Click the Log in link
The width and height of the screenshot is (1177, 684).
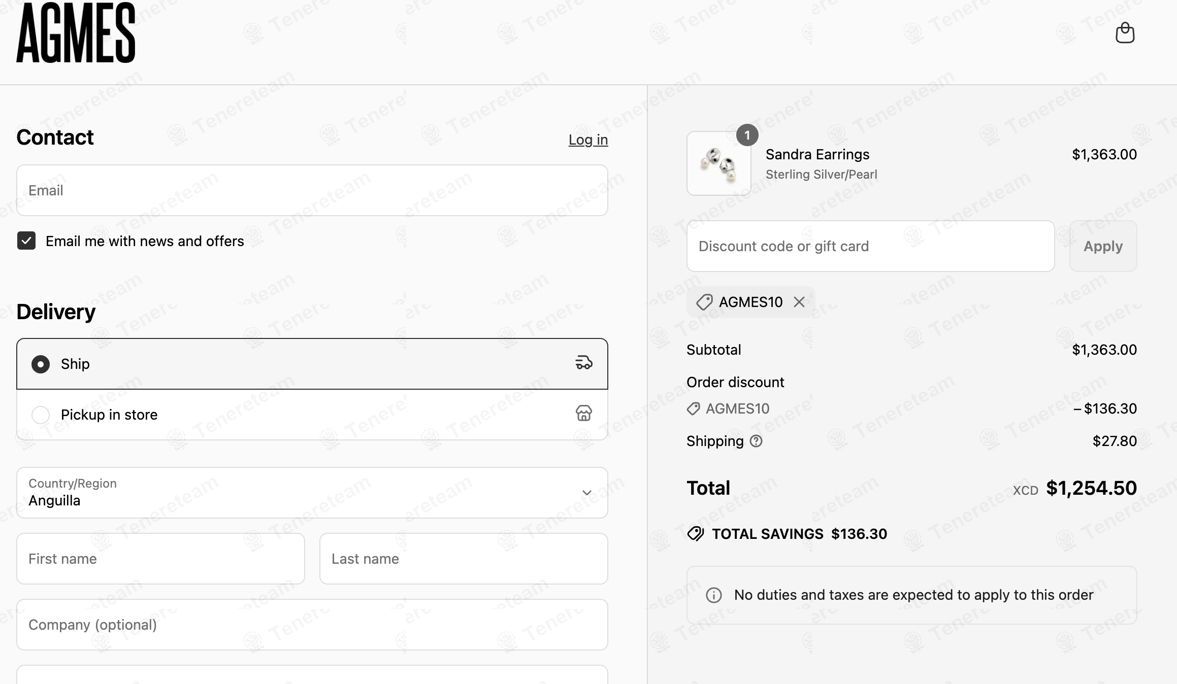pyautogui.click(x=588, y=140)
